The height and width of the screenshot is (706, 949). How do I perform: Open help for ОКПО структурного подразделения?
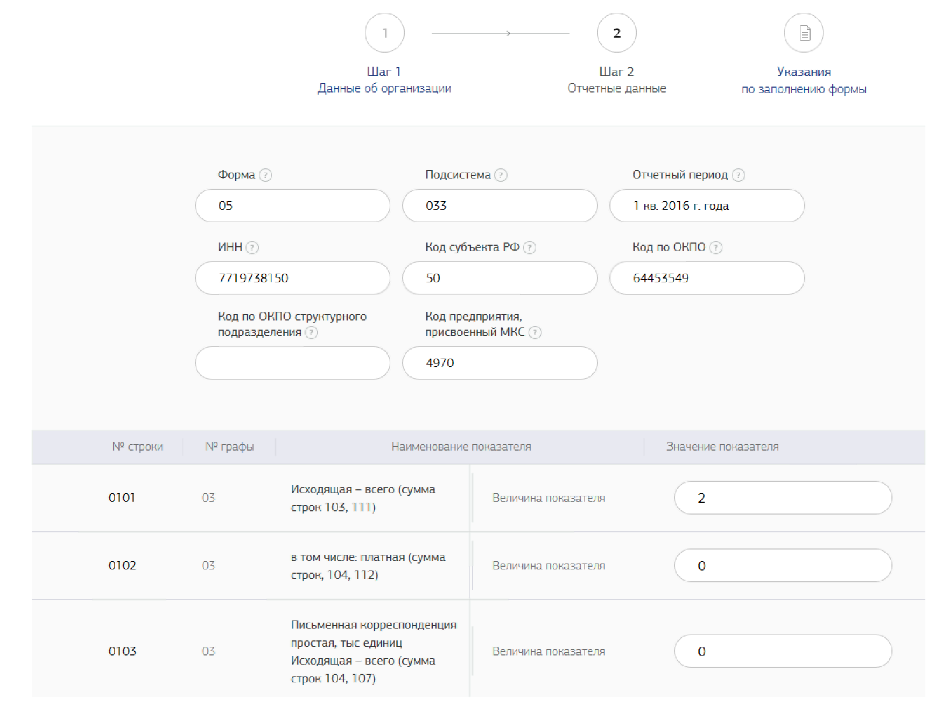pos(312,332)
